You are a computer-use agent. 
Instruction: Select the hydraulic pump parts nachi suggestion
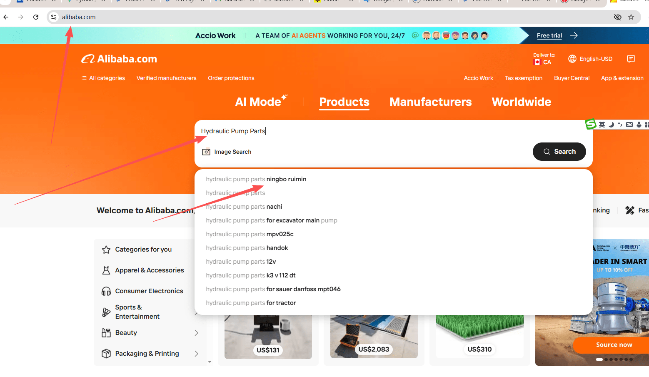click(394, 207)
